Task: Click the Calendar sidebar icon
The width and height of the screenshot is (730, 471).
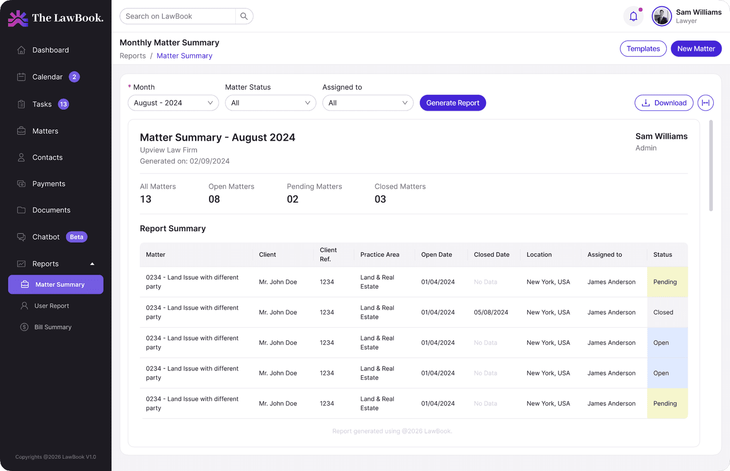Action: click(21, 77)
